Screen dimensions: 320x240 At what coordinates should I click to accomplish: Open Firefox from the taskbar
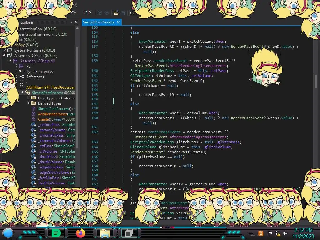tap(81, 233)
